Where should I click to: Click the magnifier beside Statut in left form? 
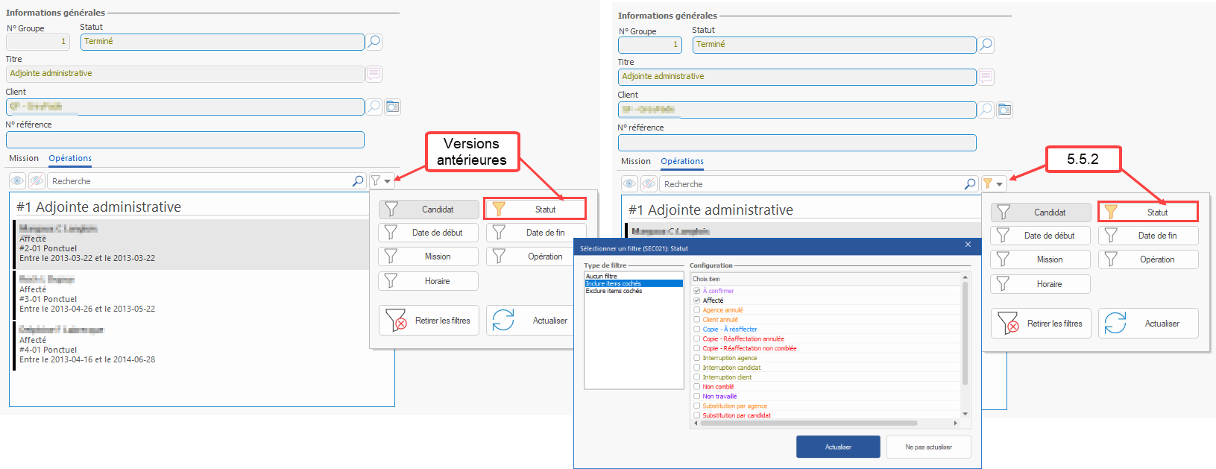pyautogui.click(x=374, y=42)
